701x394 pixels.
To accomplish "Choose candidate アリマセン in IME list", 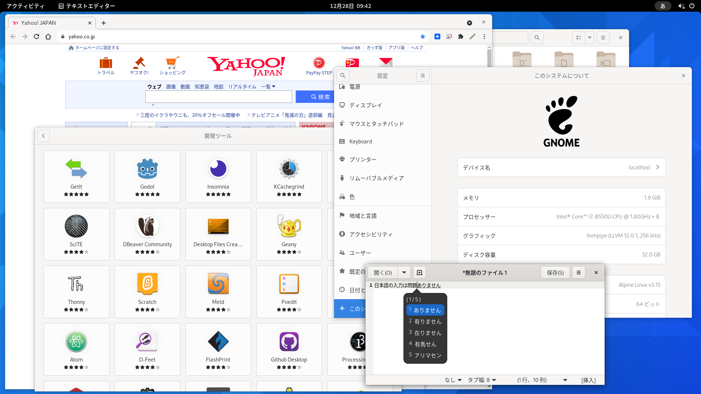I will pyautogui.click(x=425, y=355).
